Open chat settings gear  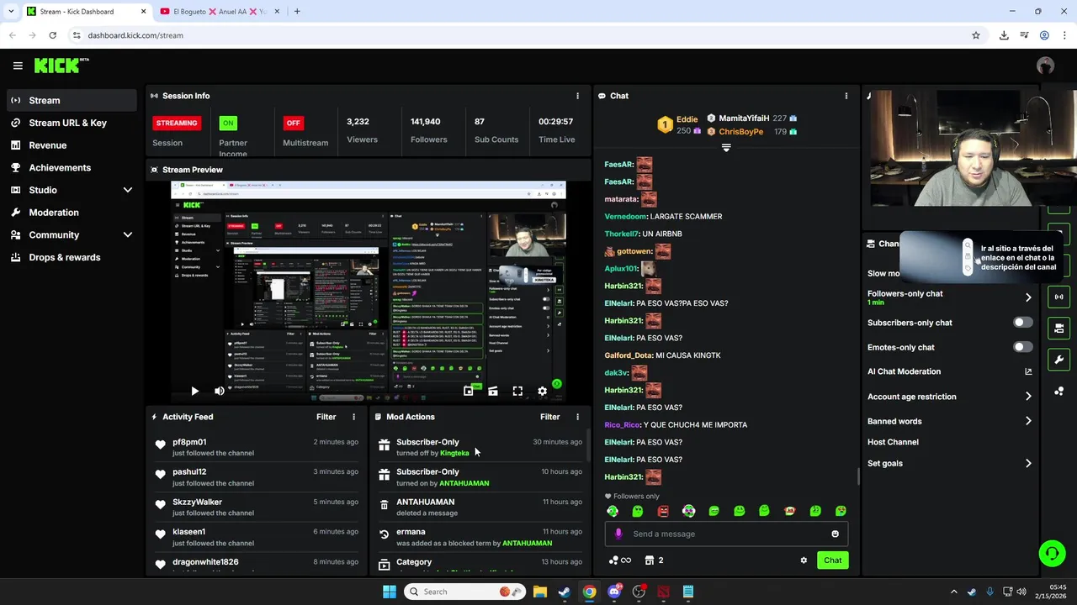pyautogui.click(x=804, y=560)
